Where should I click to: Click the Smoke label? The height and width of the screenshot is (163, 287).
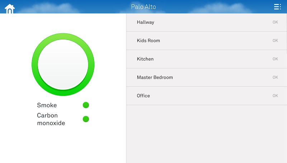(x=47, y=105)
